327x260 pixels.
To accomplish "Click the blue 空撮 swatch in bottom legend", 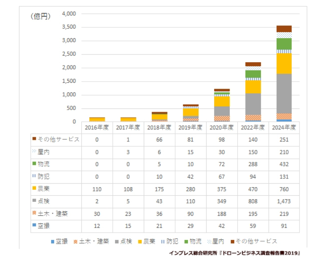I will pos(52,242).
